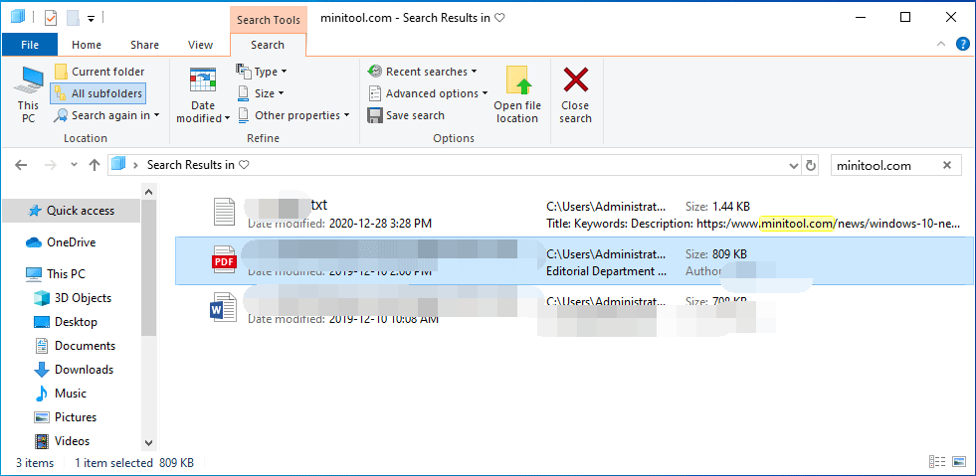Click the Up one level arrow

click(94, 165)
